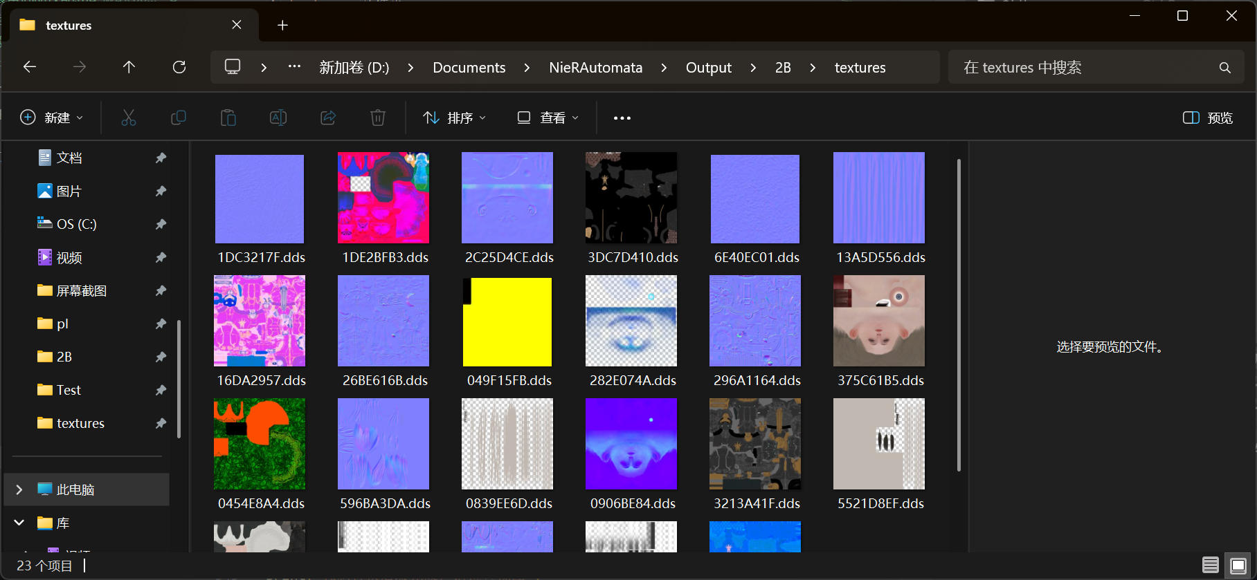Open the 屏幕截图 folder in sidebar
The height and width of the screenshot is (580, 1257).
point(81,290)
